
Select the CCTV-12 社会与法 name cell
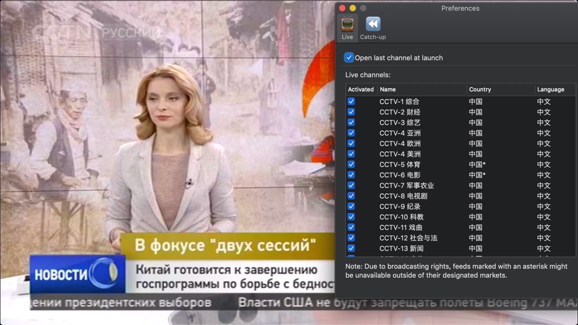pos(408,238)
